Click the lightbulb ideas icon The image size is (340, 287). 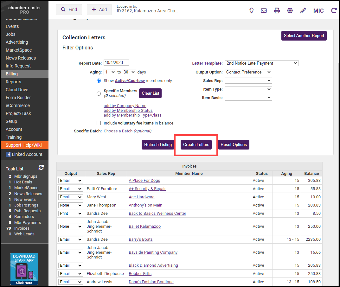[252, 10]
